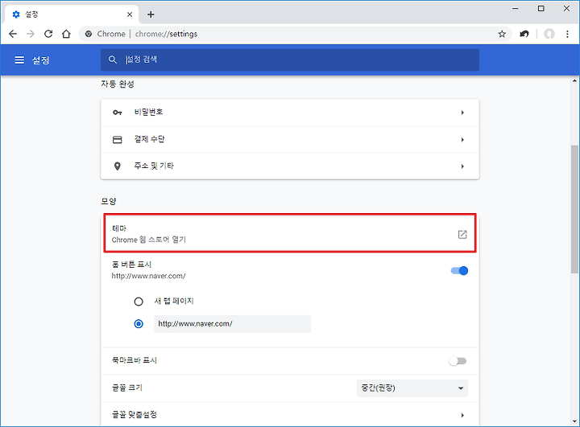Click the location pin icon beside 주소 및 기타
580x427 pixels.
click(118, 166)
